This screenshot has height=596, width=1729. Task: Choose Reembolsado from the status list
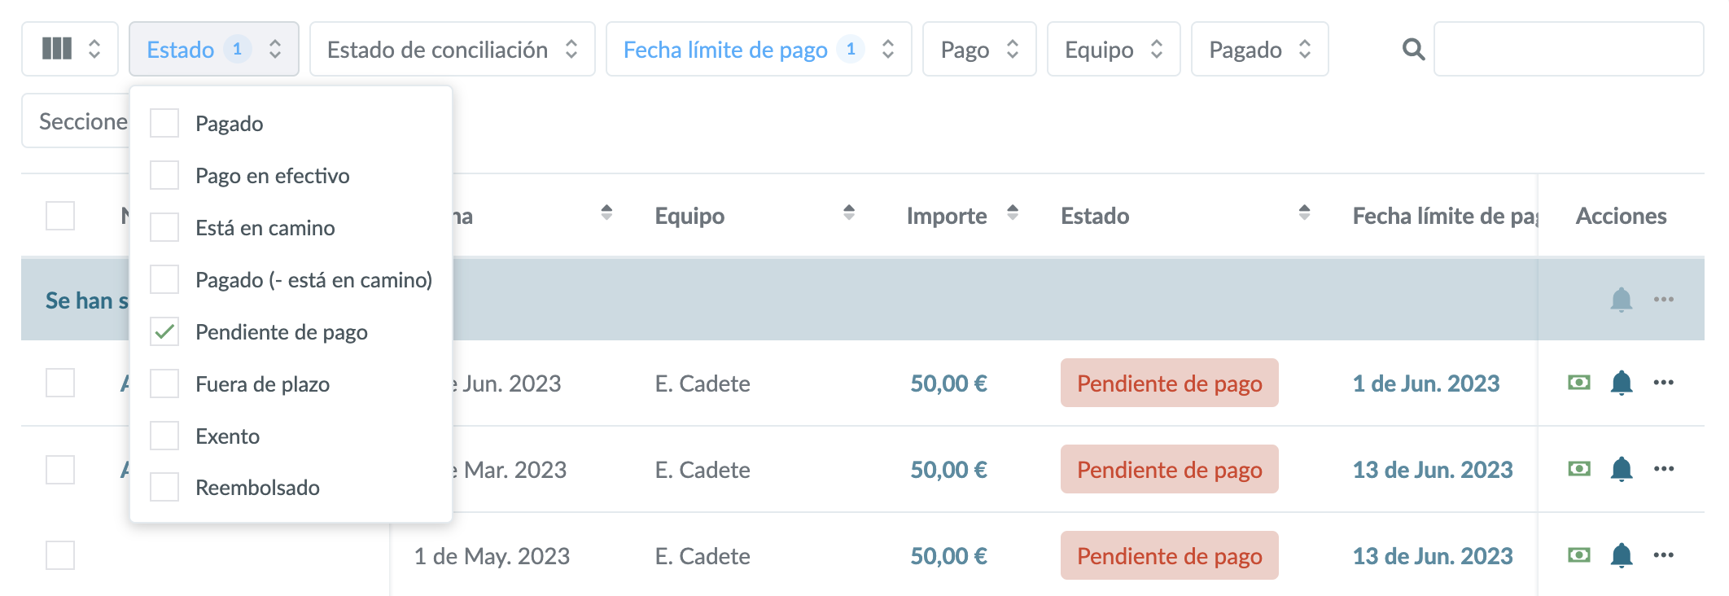[x=164, y=488]
